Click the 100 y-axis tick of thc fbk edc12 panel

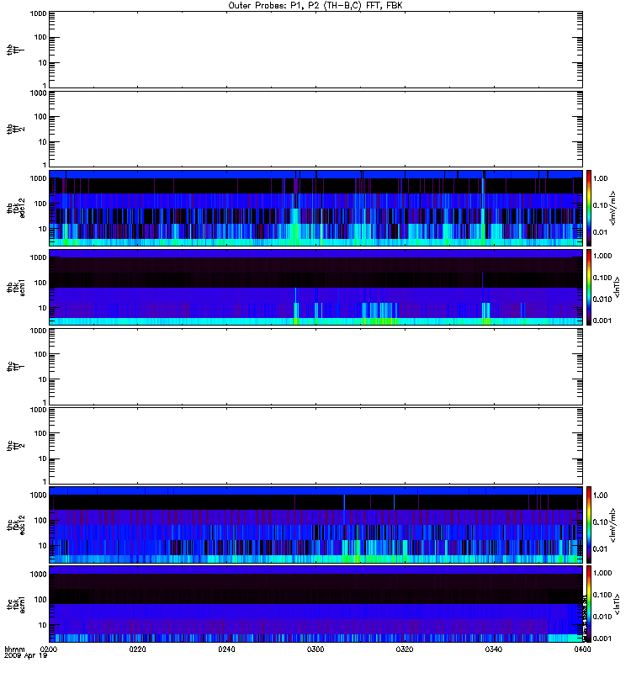[x=40, y=520]
